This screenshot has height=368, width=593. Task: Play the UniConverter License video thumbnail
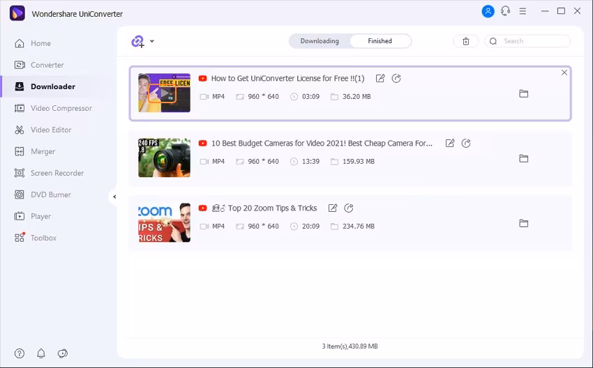[164, 93]
